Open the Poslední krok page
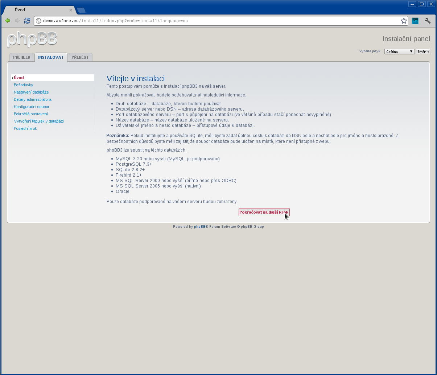 click(x=25, y=128)
